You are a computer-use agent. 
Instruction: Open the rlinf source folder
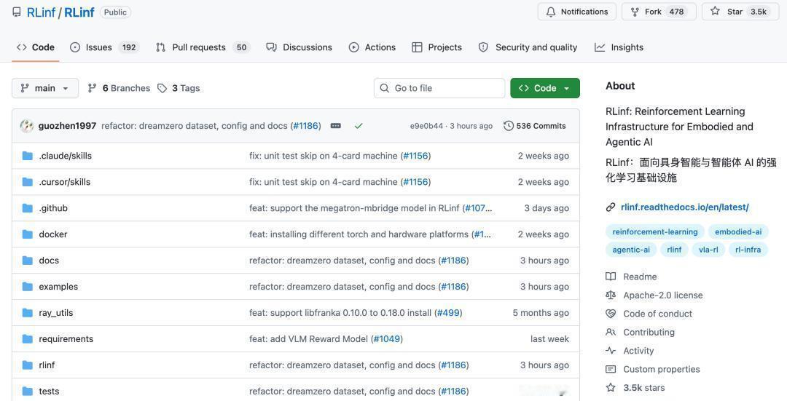47,365
